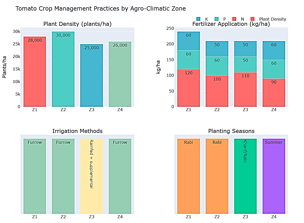Select Z2 nitrogen segment labeled 100
Screen dimensions: 304x223
pyautogui.click(x=217, y=91)
